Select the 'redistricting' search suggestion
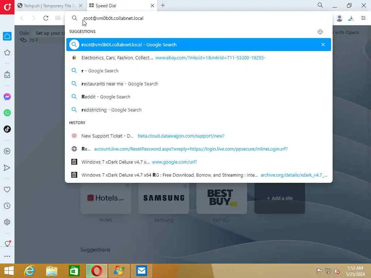Image resolution: width=371 pixels, height=278 pixels. [x=199, y=110]
